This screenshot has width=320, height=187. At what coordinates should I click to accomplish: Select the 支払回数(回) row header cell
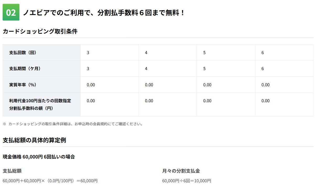tap(41, 53)
